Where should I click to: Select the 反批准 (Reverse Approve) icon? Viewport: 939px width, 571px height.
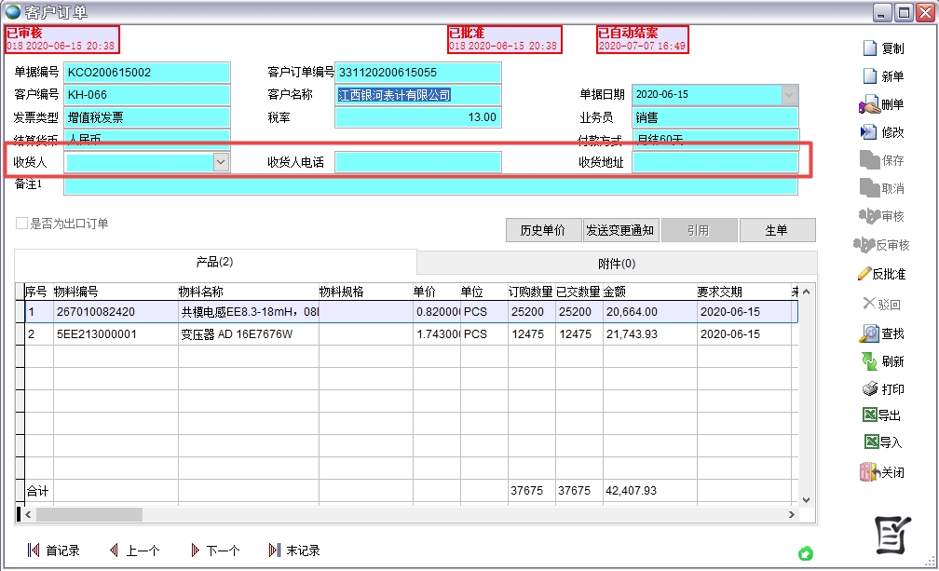(x=886, y=273)
